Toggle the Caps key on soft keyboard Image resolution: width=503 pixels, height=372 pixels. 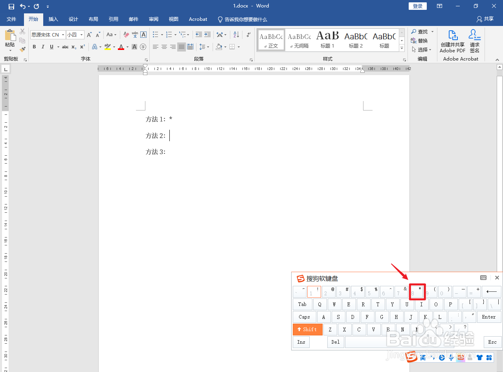pos(305,317)
